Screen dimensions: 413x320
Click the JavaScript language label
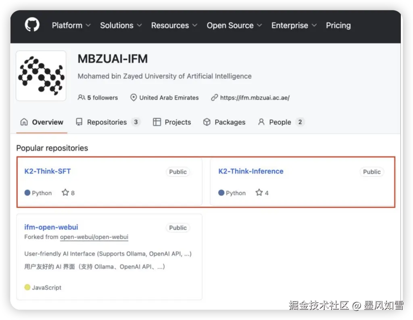(47, 288)
